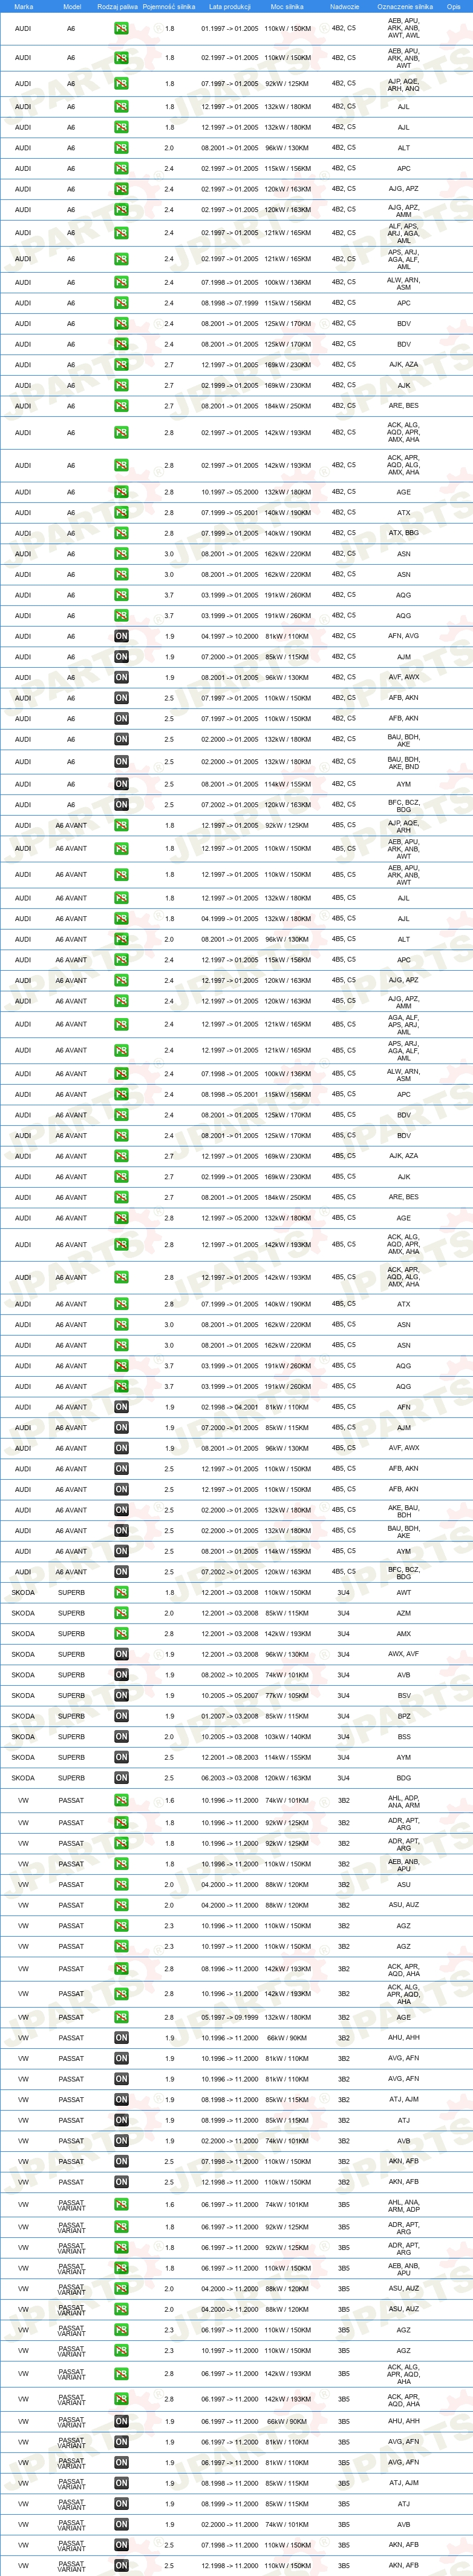
Task: Click the 'Nadwozie' column header
Action: click(344, 6)
